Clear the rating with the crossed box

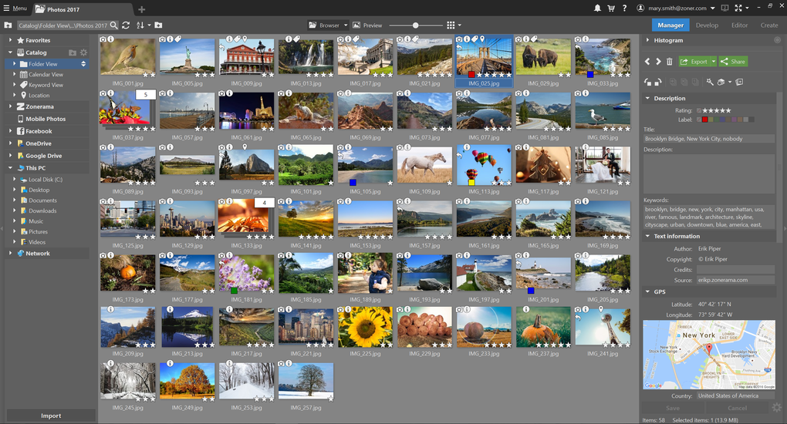coord(699,110)
